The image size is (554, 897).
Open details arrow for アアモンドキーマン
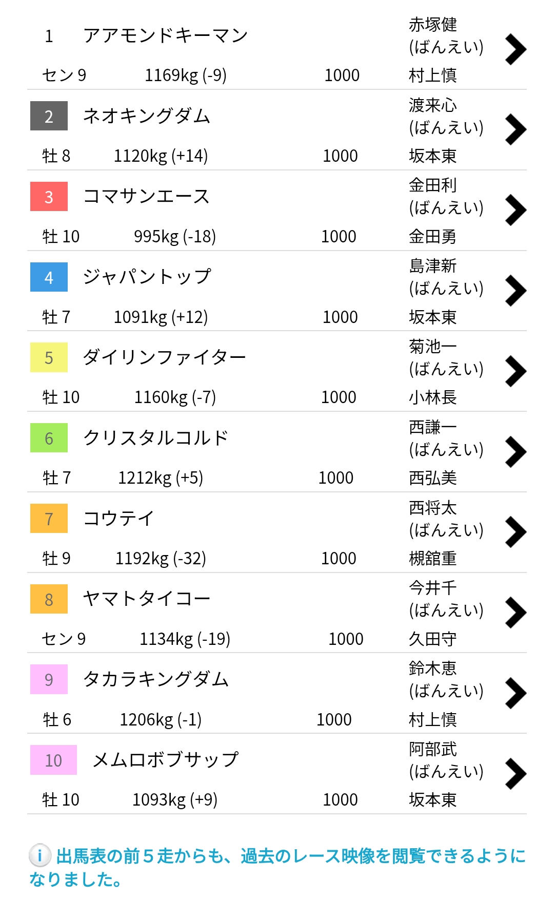pos(516,49)
